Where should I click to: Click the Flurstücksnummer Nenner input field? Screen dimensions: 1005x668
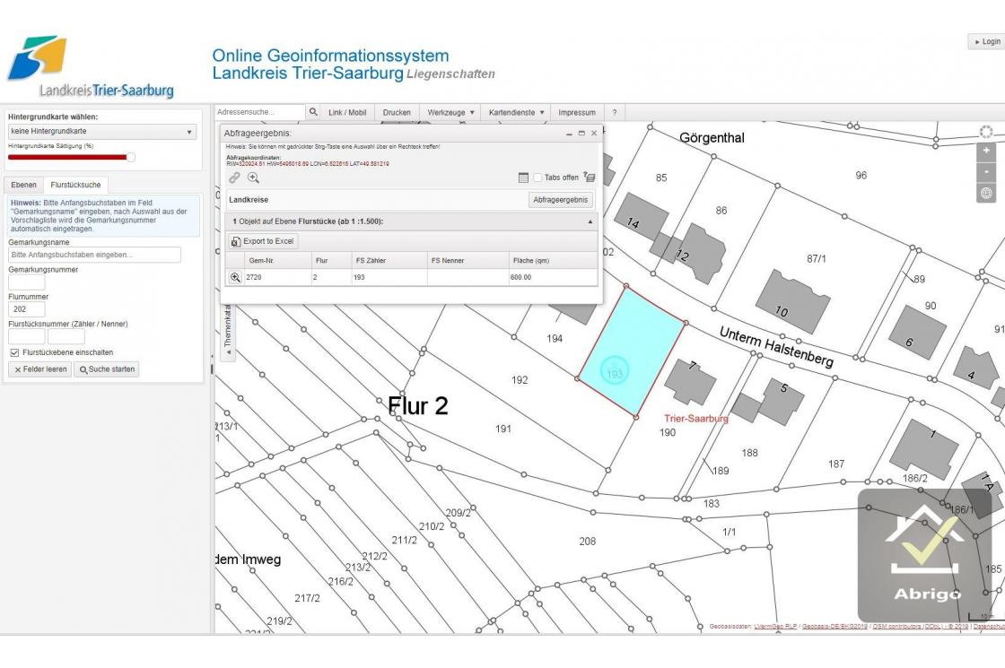click(x=66, y=336)
